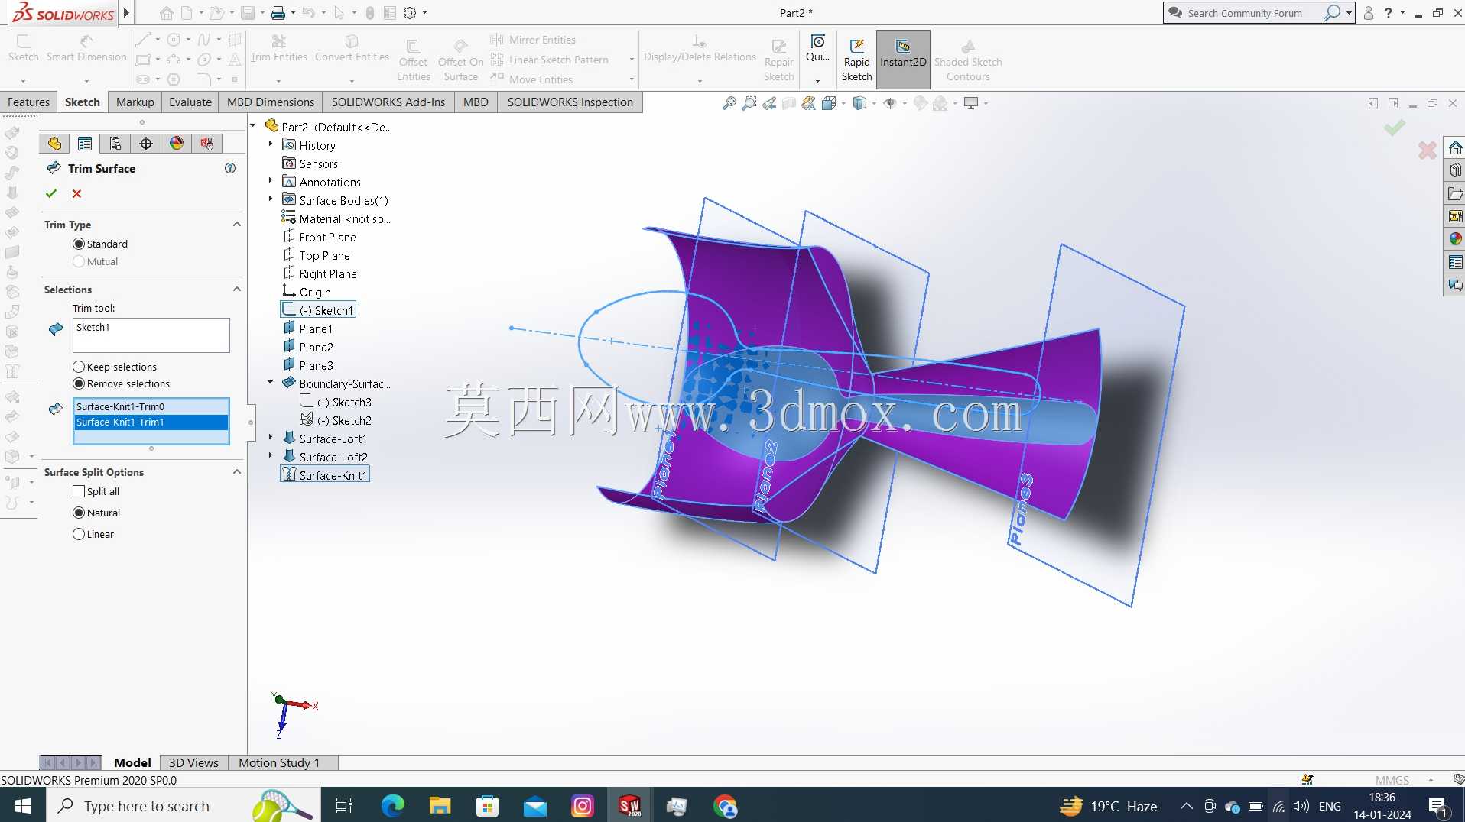Open the FeatureManager design tree tab
The image size is (1465, 822).
[x=54, y=144]
